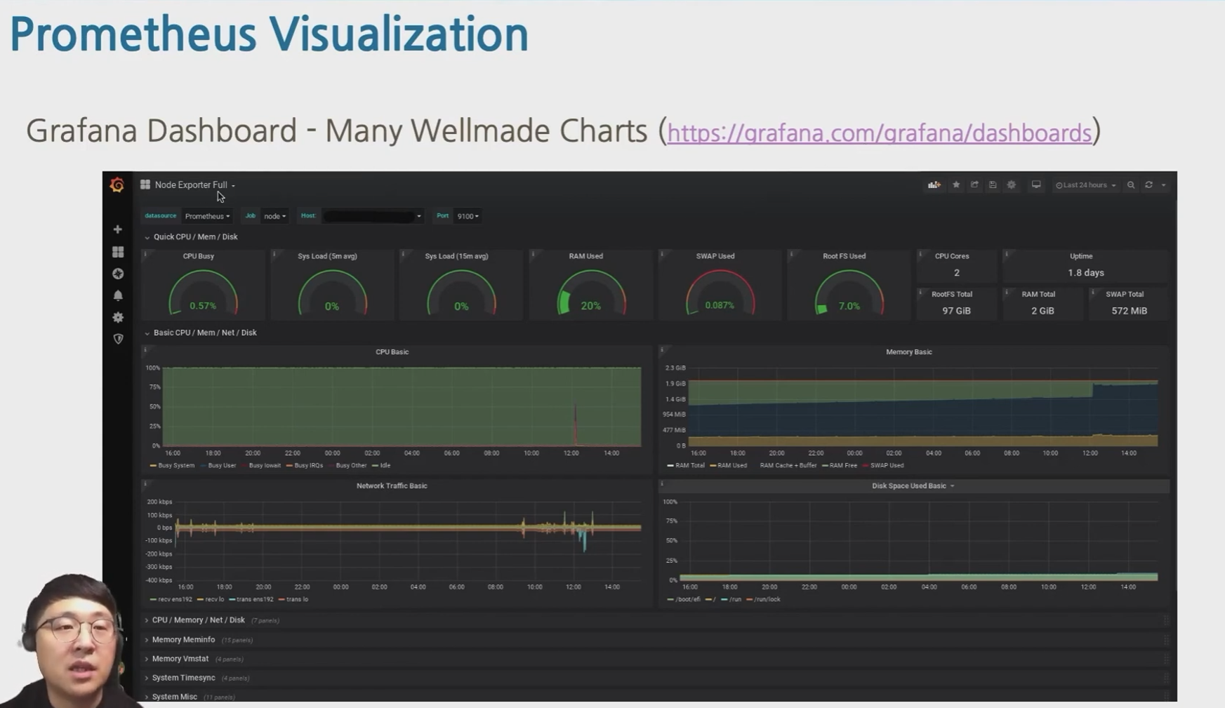Expand the CPU / Memory / Net / Disk row

[198, 620]
